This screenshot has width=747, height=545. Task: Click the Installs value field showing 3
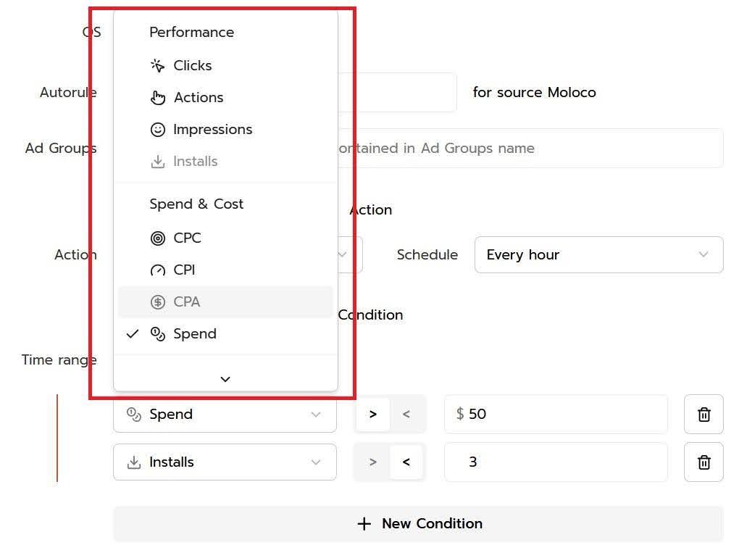(x=556, y=462)
